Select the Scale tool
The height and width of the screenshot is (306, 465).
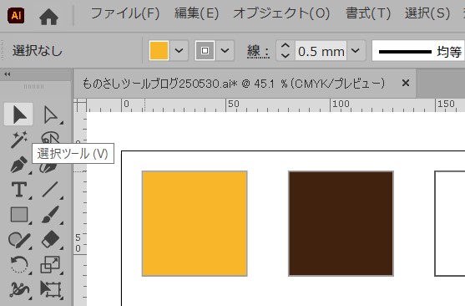[50, 264]
